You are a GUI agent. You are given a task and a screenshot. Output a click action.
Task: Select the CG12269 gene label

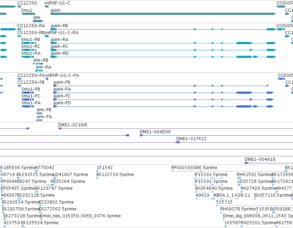click(x=27, y=3)
